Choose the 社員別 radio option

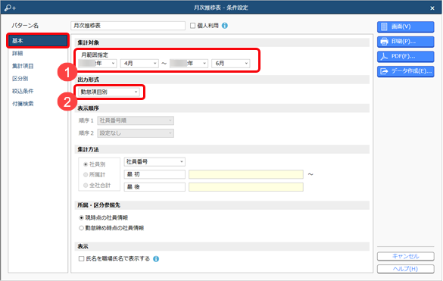point(86,164)
